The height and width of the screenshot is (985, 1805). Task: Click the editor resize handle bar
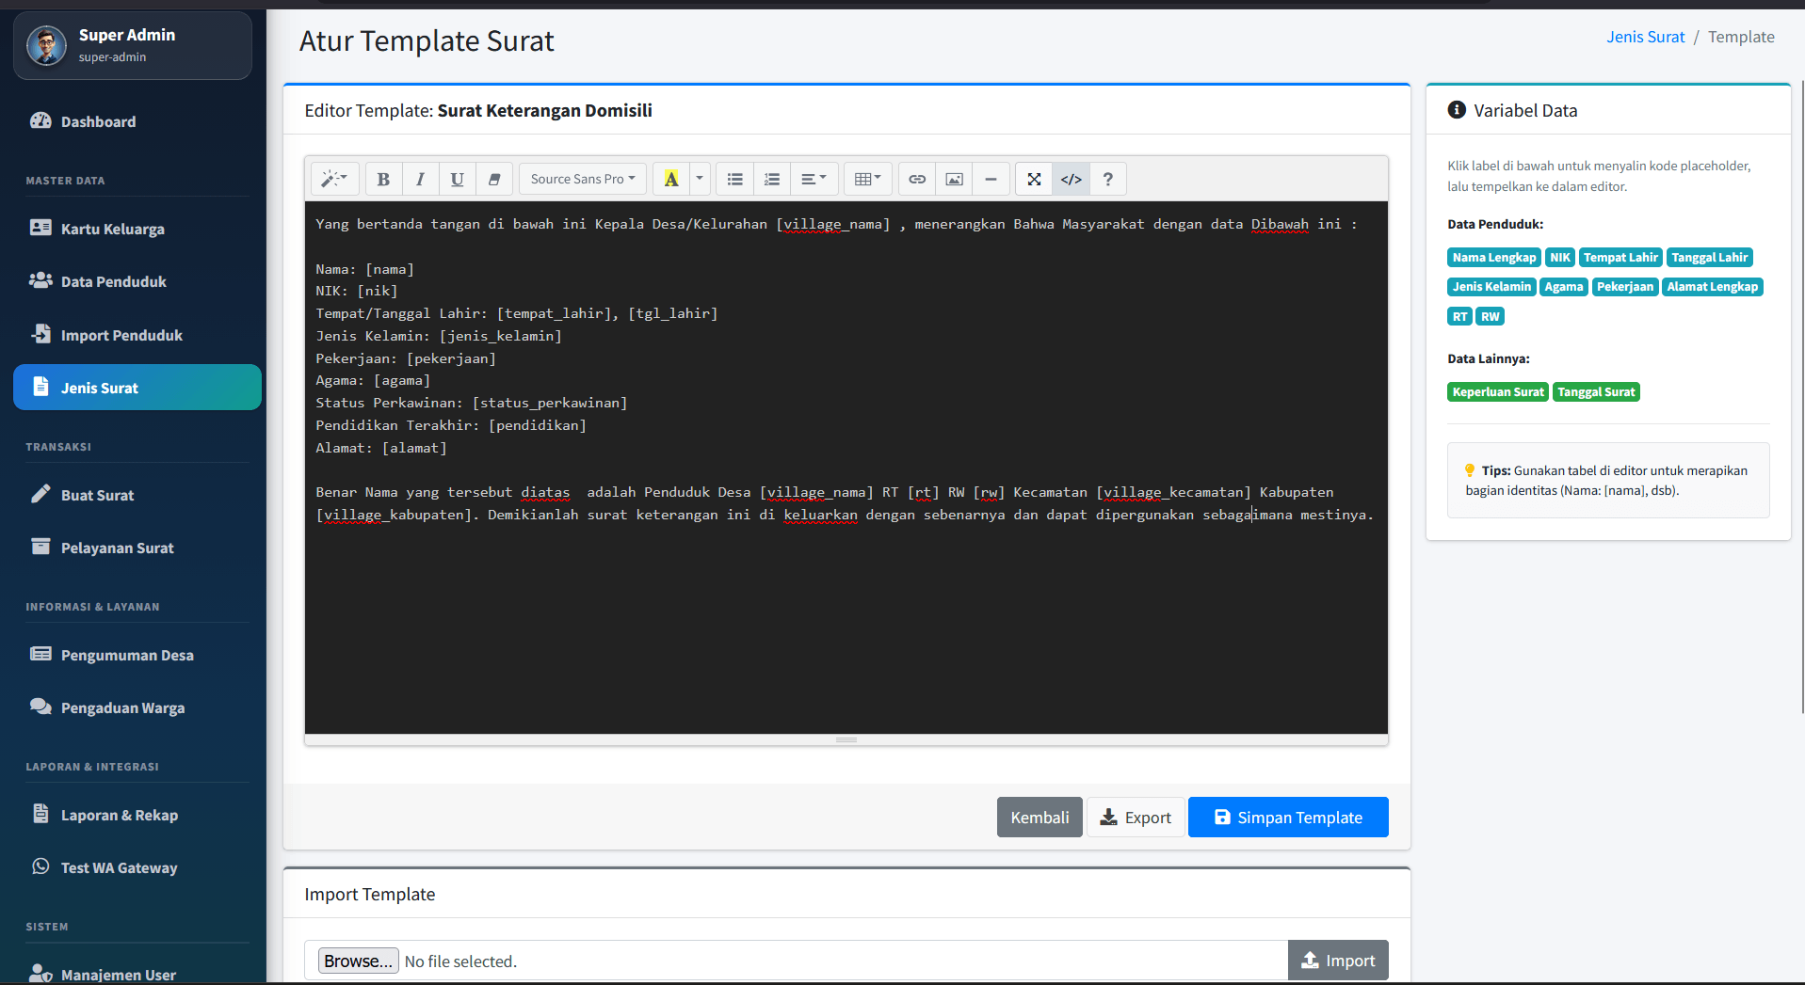click(846, 740)
